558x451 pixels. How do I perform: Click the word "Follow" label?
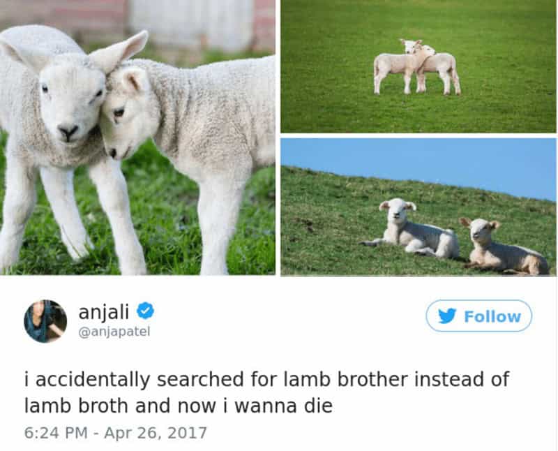tap(492, 316)
